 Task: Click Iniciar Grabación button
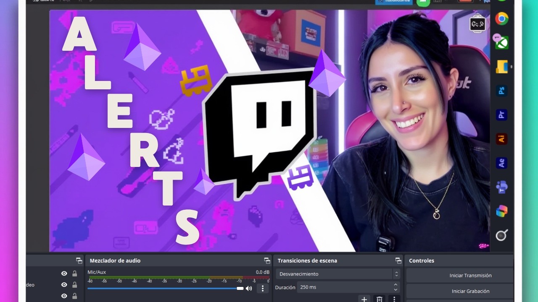point(459,291)
